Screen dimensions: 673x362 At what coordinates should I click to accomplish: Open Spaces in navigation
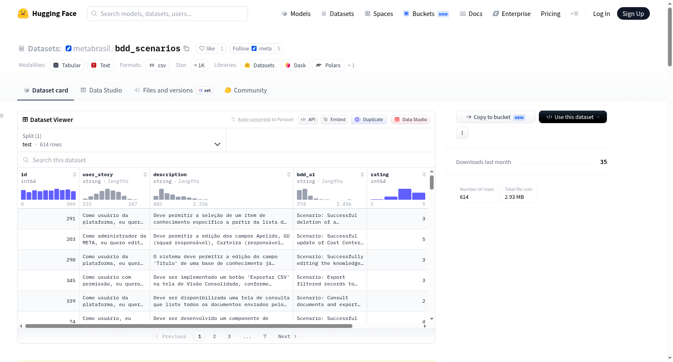379,13
